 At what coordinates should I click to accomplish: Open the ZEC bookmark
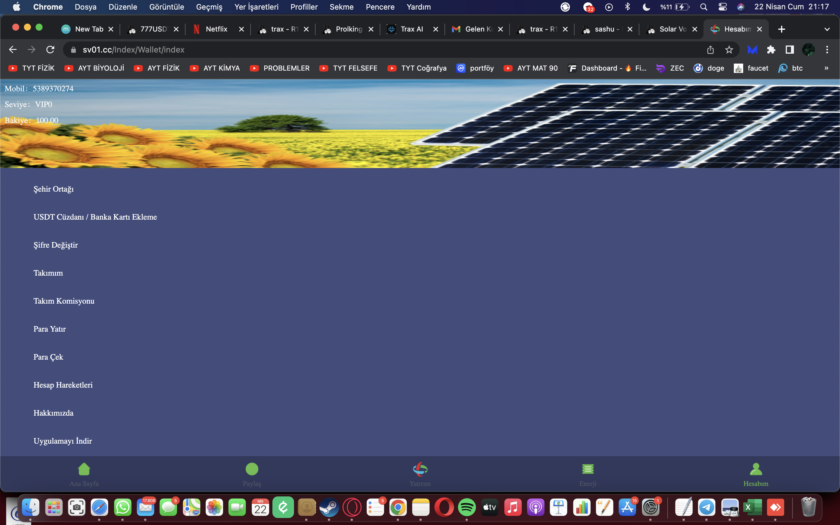[670, 68]
